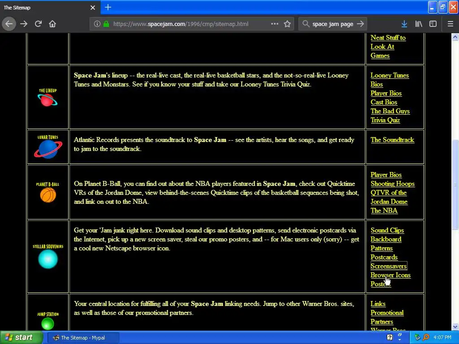Open the Games link

380,56
